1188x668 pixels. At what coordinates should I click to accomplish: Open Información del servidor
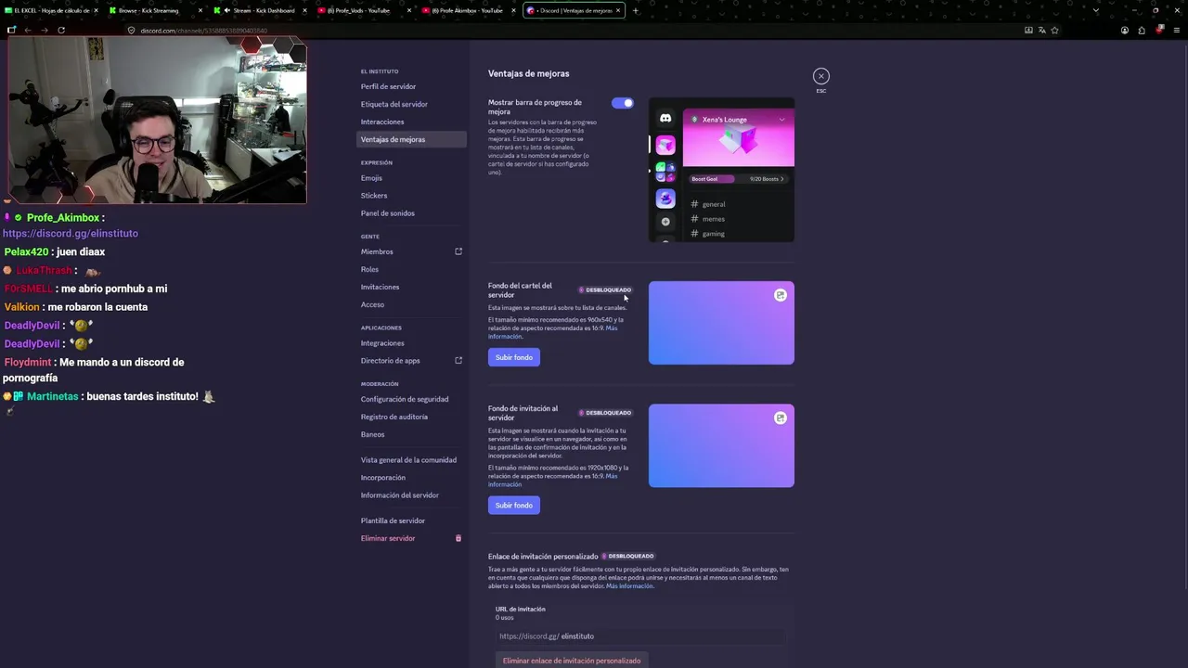(x=411, y=495)
